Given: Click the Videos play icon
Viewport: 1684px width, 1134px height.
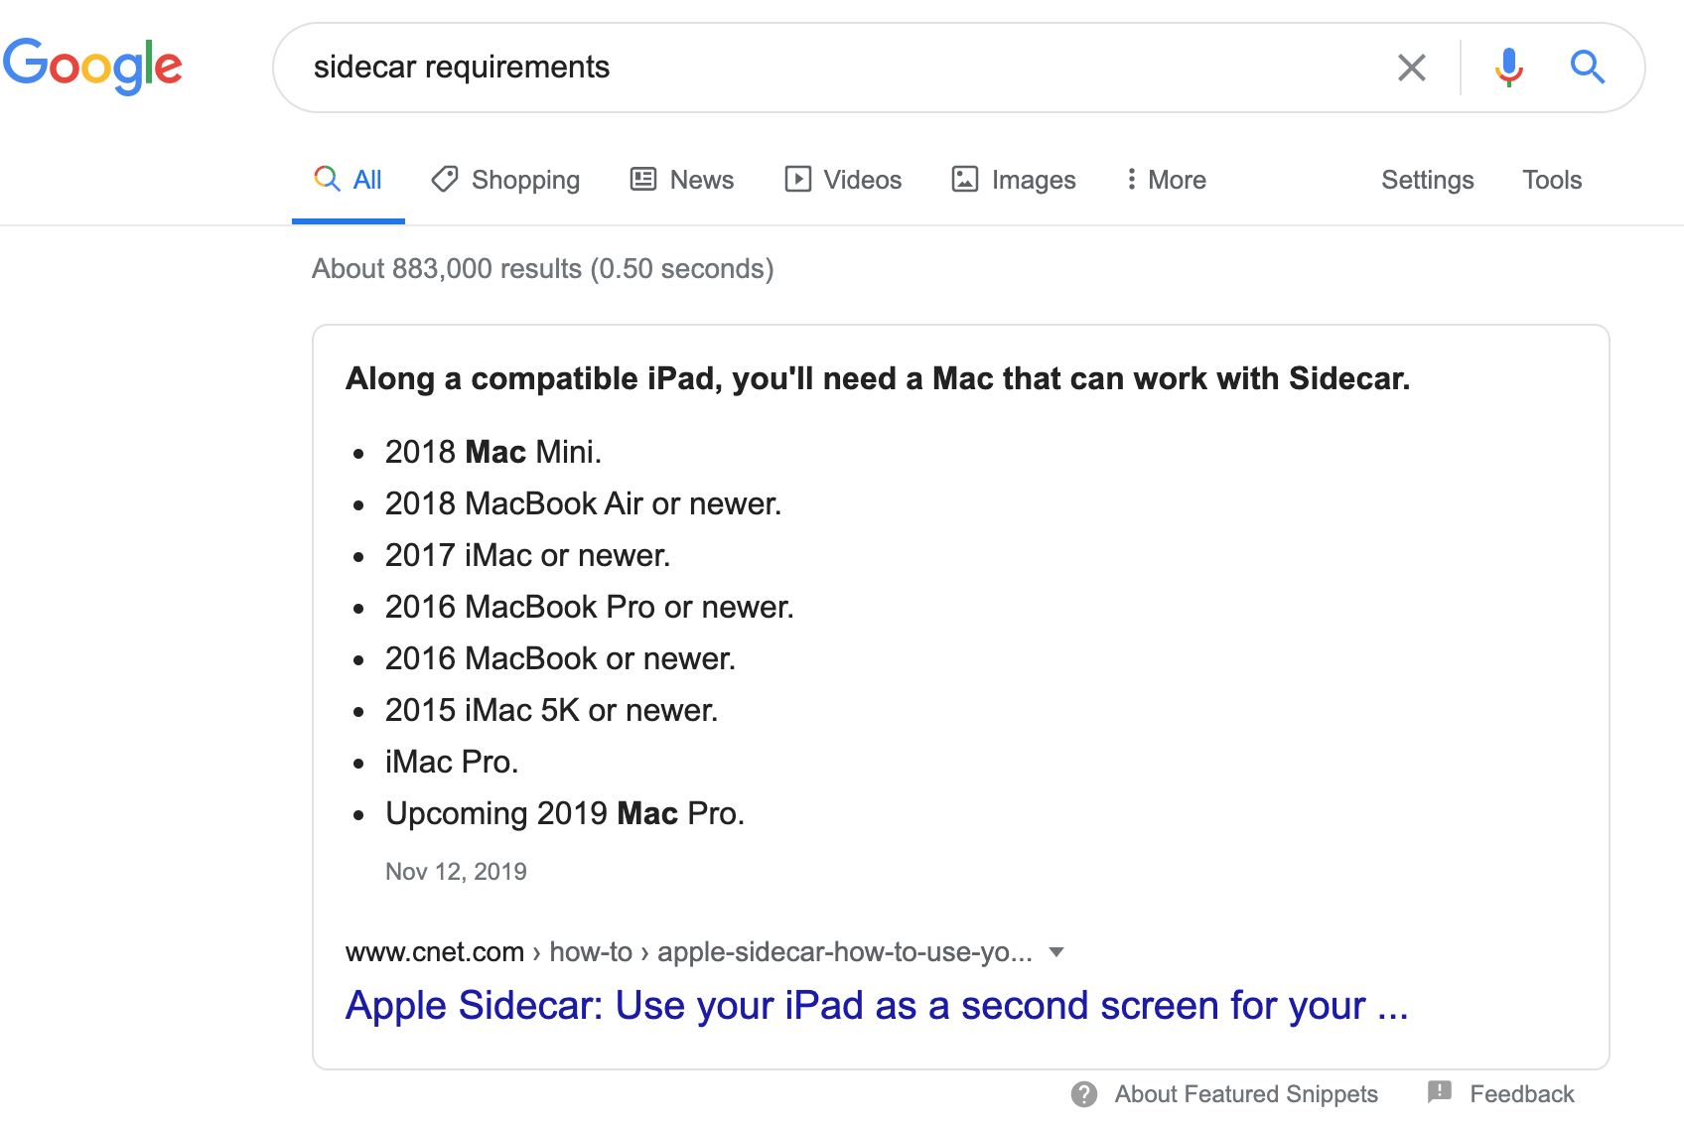Looking at the screenshot, I should (x=797, y=179).
